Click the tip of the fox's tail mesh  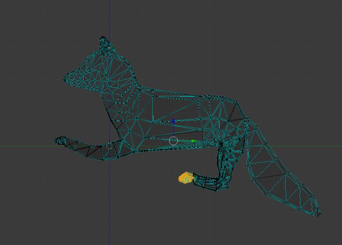[319, 214]
